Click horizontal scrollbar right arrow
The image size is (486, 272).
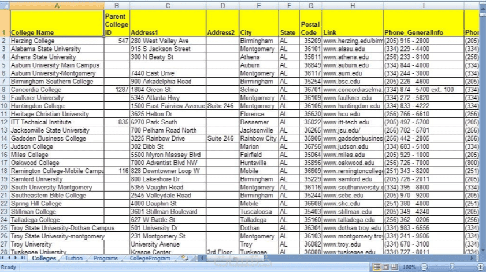(x=472, y=258)
